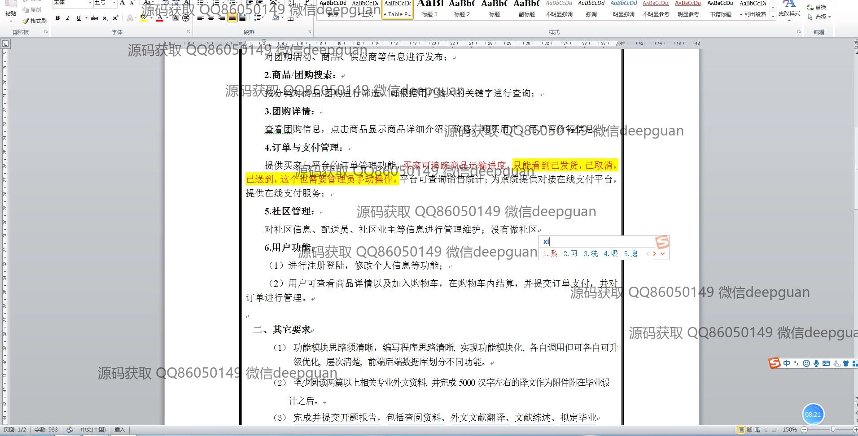Image resolution: width=858 pixels, height=436 pixels.
Task: Choose candidate 习 in the IME popup
Action: pyautogui.click(x=570, y=253)
